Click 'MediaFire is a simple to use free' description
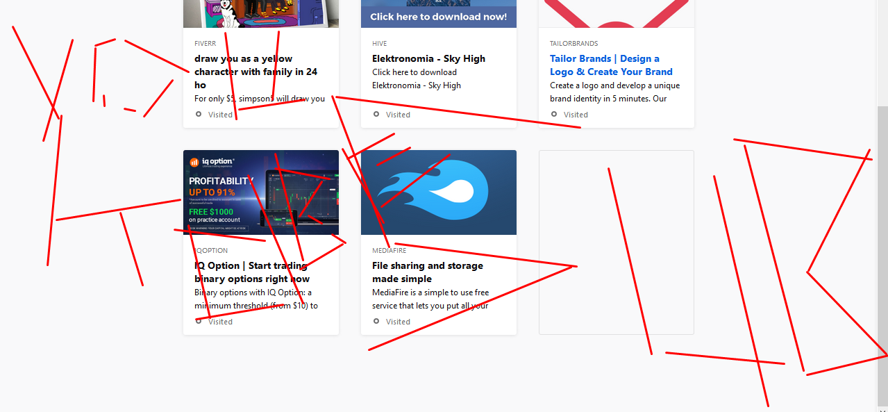This screenshot has height=412, width=888. [x=430, y=299]
